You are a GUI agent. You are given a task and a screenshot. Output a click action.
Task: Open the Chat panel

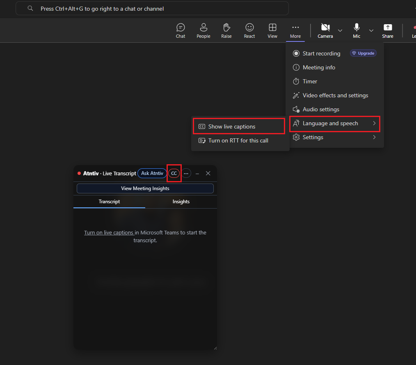coord(181,30)
